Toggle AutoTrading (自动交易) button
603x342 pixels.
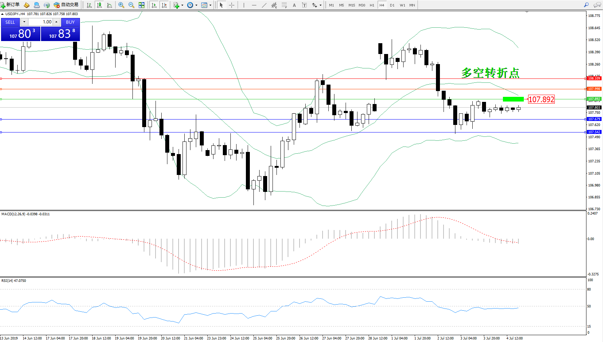point(66,5)
